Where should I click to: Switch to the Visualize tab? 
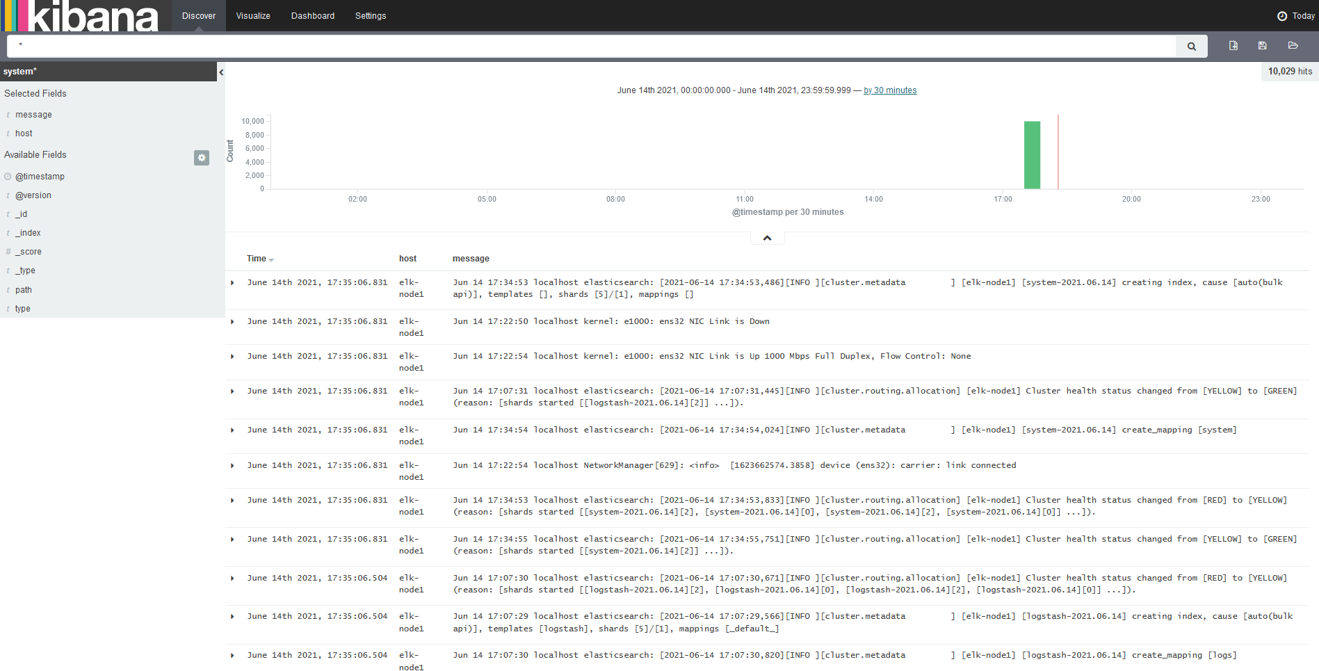pyautogui.click(x=252, y=15)
